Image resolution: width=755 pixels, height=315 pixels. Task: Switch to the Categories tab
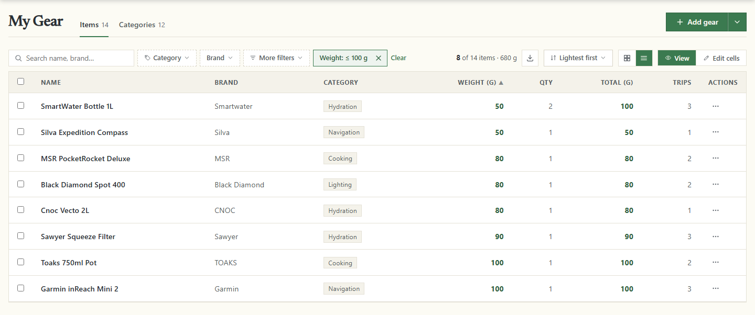tap(142, 25)
